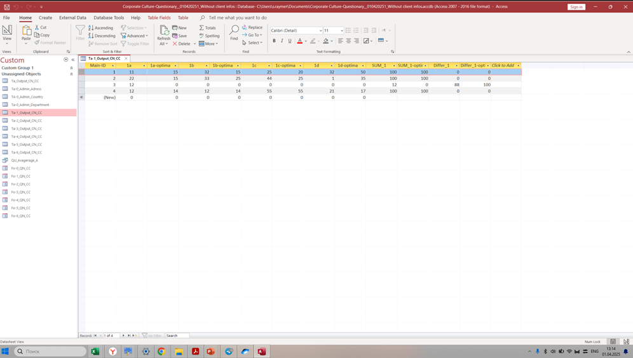Open the gridlines options button
Screen dimensions: 633x358
368,41
